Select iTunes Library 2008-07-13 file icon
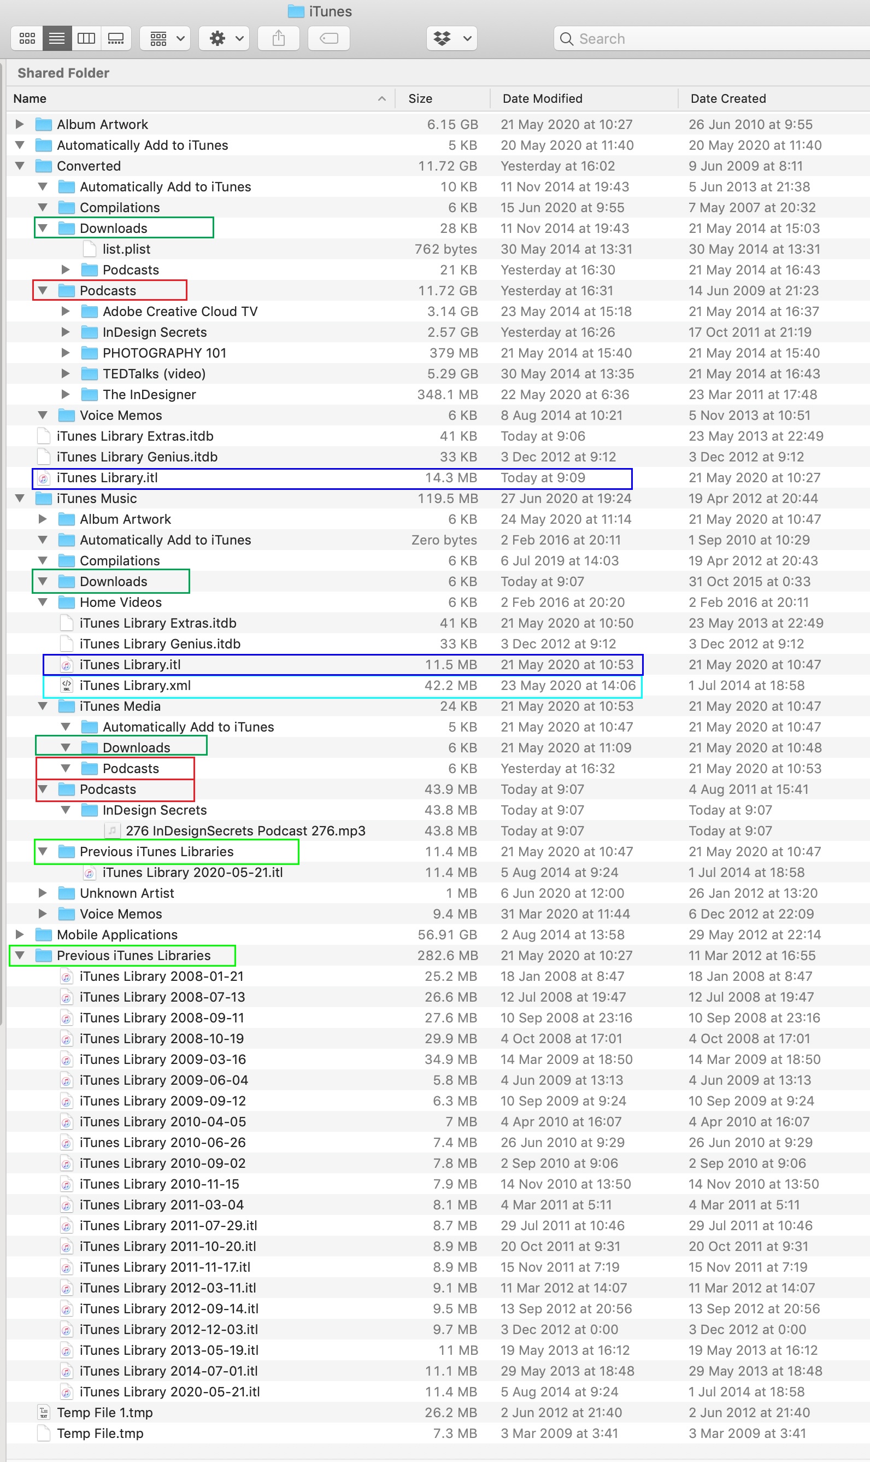The height and width of the screenshot is (1462, 870). (67, 997)
